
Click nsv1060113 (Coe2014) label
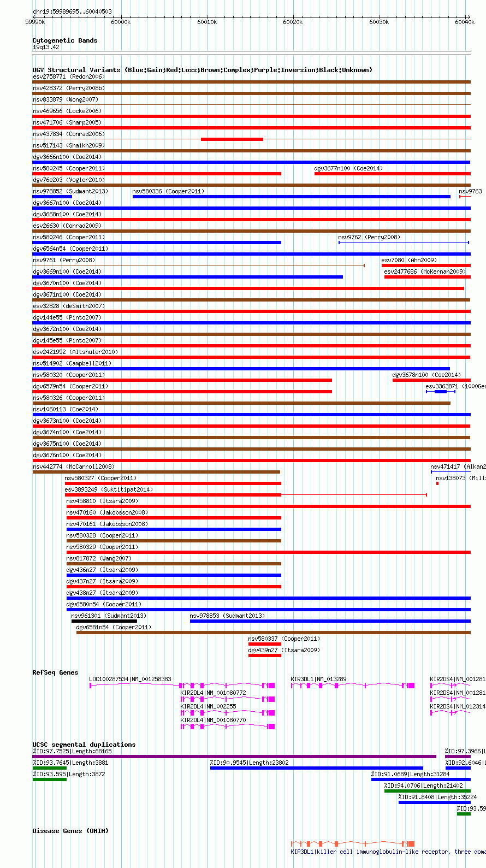(66, 409)
